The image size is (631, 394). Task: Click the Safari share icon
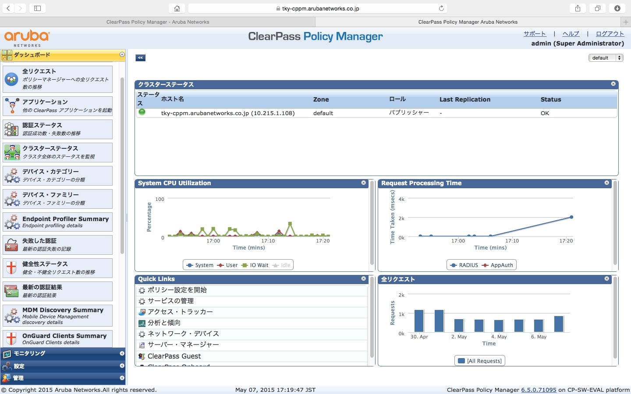tap(578, 8)
